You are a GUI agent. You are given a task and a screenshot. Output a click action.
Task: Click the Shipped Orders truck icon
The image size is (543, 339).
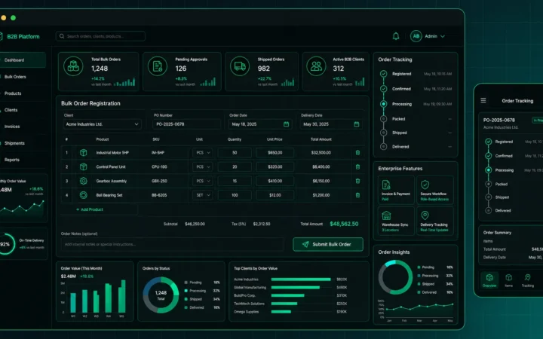click(240, 66)
